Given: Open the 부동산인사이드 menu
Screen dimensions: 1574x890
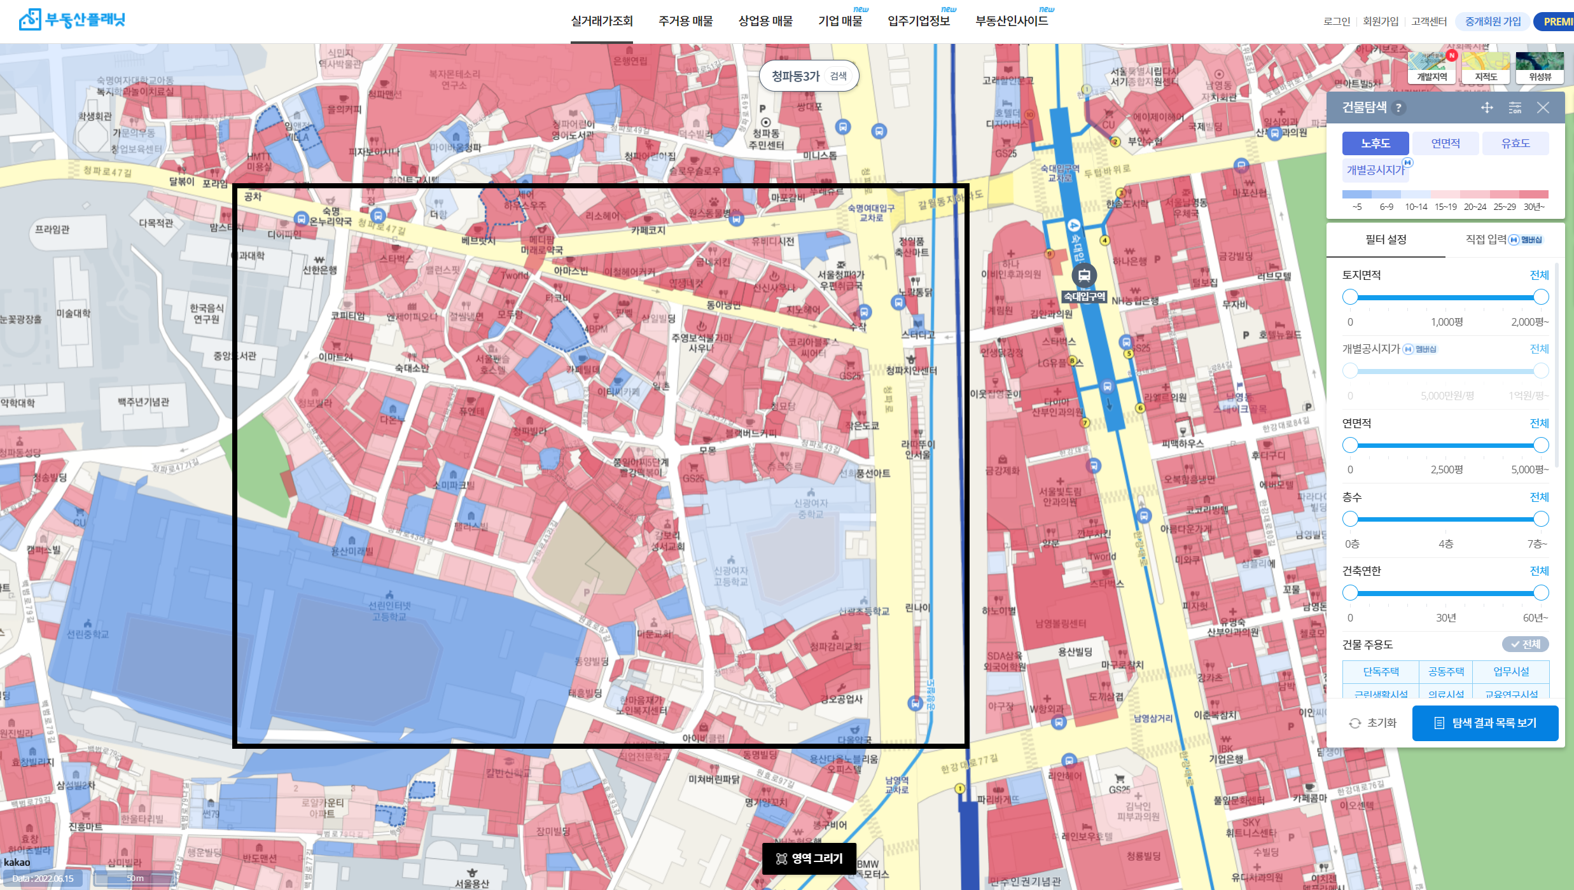Looking at the screenshot, I should [x=1012, y=21].
